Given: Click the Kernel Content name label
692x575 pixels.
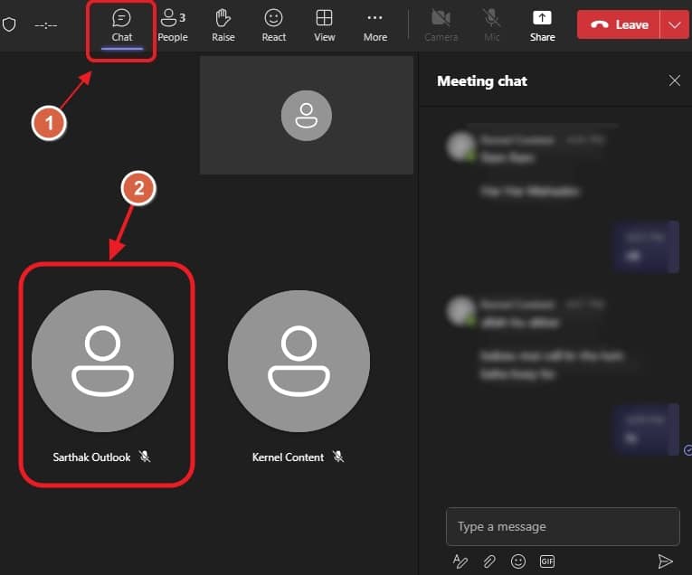Looking at the screenshot, I should click(x=289, y=457).
